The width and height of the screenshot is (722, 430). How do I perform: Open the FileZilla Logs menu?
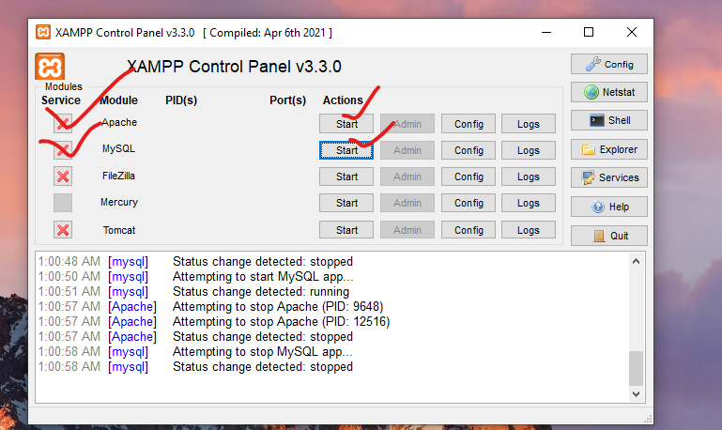[529, 177]
